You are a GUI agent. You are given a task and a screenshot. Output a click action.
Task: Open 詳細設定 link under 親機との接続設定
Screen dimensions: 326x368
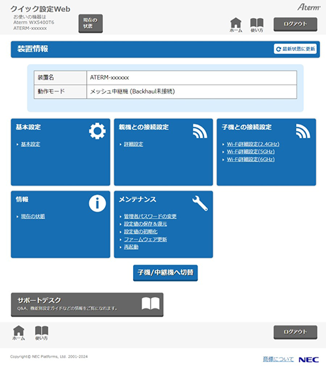[x=134, y=144]
